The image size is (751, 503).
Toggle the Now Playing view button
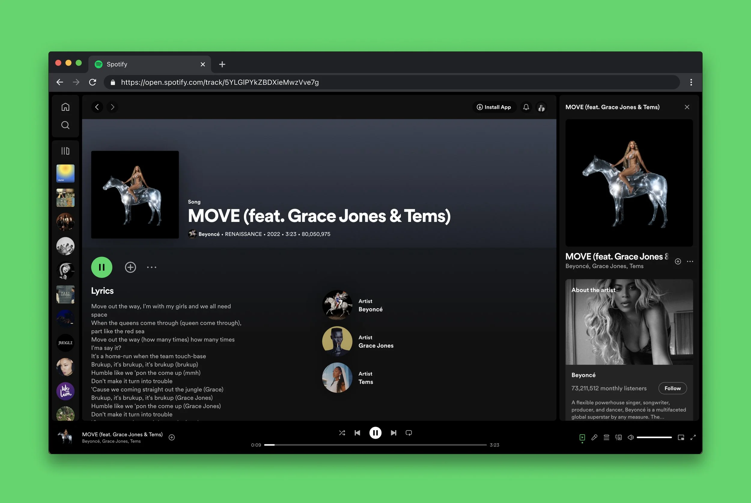582,437
